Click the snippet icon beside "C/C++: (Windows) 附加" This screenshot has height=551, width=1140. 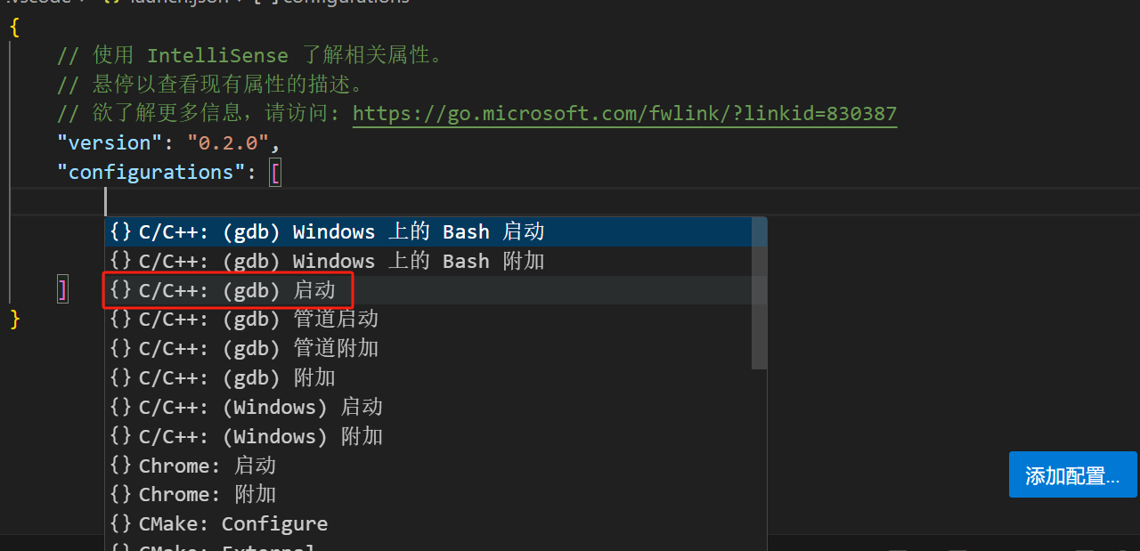(x=121, y=436)
